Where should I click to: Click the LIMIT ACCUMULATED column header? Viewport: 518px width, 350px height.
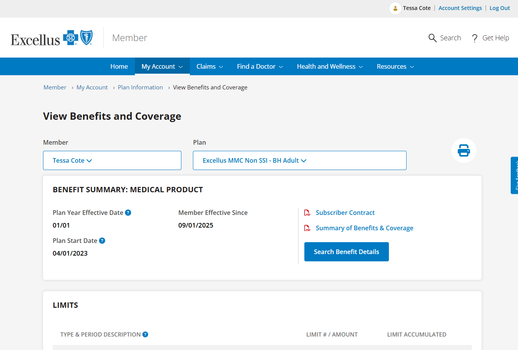[417, 335]
